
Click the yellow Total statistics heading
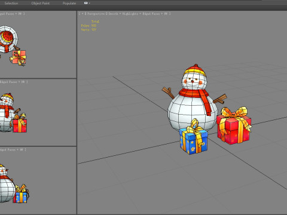tap(95, 21)
